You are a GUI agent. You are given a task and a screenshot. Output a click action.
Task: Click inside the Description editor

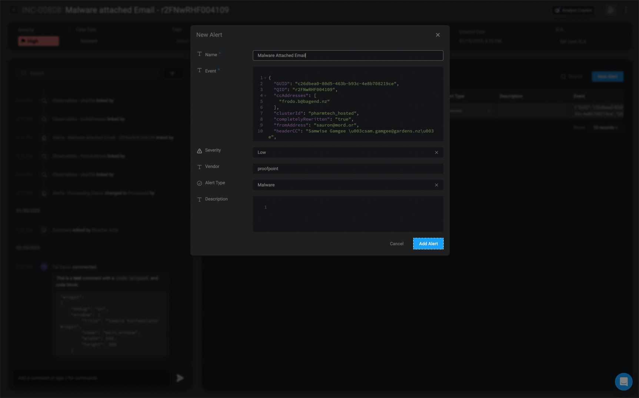(x=348, y=214)
